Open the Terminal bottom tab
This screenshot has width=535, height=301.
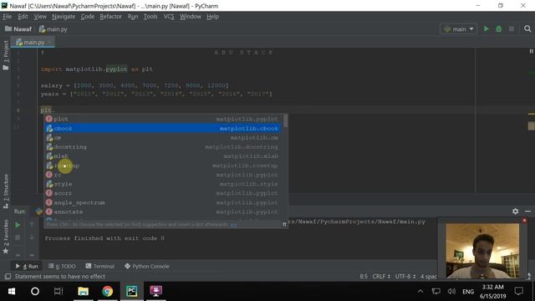tap(100, 266)
